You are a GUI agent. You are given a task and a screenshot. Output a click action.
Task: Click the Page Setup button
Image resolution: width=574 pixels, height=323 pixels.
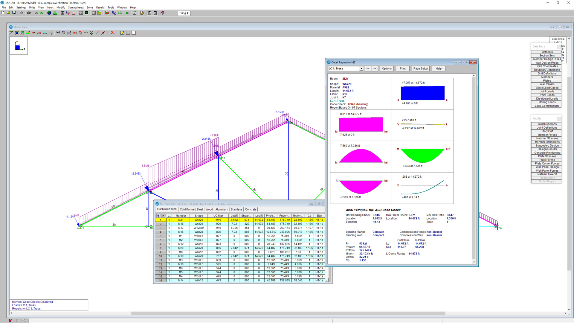click(420, 68)
